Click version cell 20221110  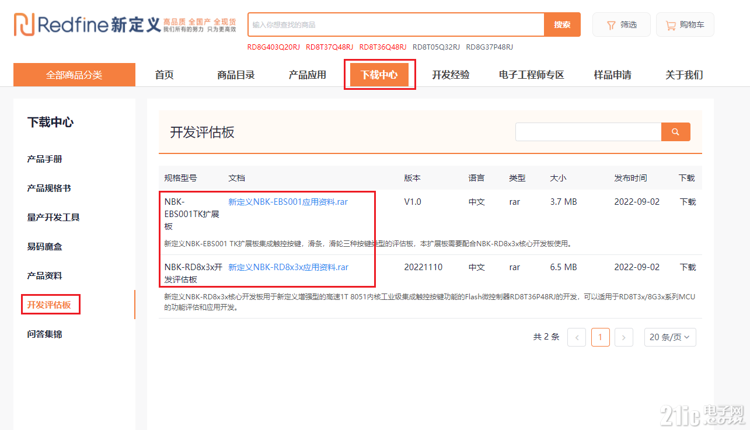pyautogui.click(x=423, y=267)
